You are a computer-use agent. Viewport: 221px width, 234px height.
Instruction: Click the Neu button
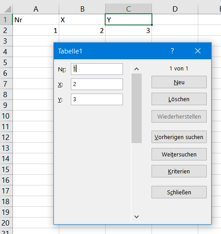(179, 82)
